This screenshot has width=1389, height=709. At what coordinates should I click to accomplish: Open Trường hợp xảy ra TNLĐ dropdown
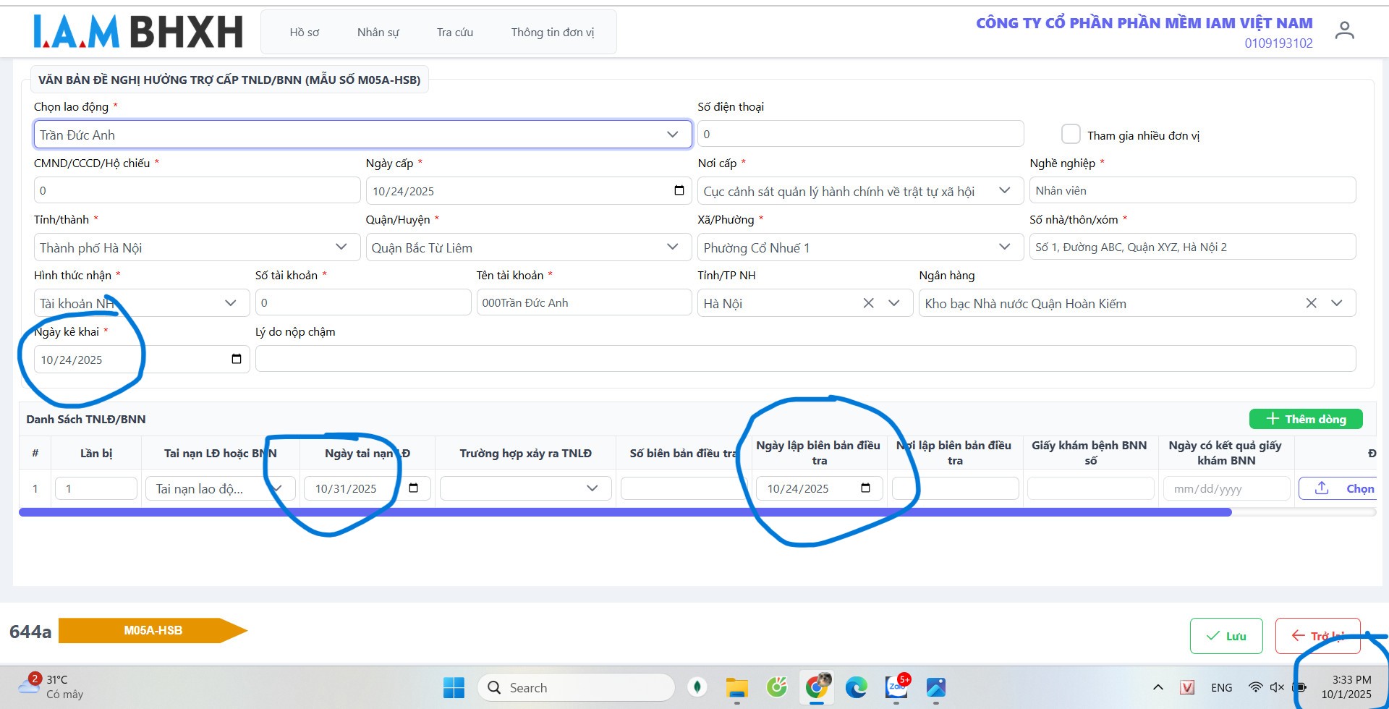[x=526, y=488]
